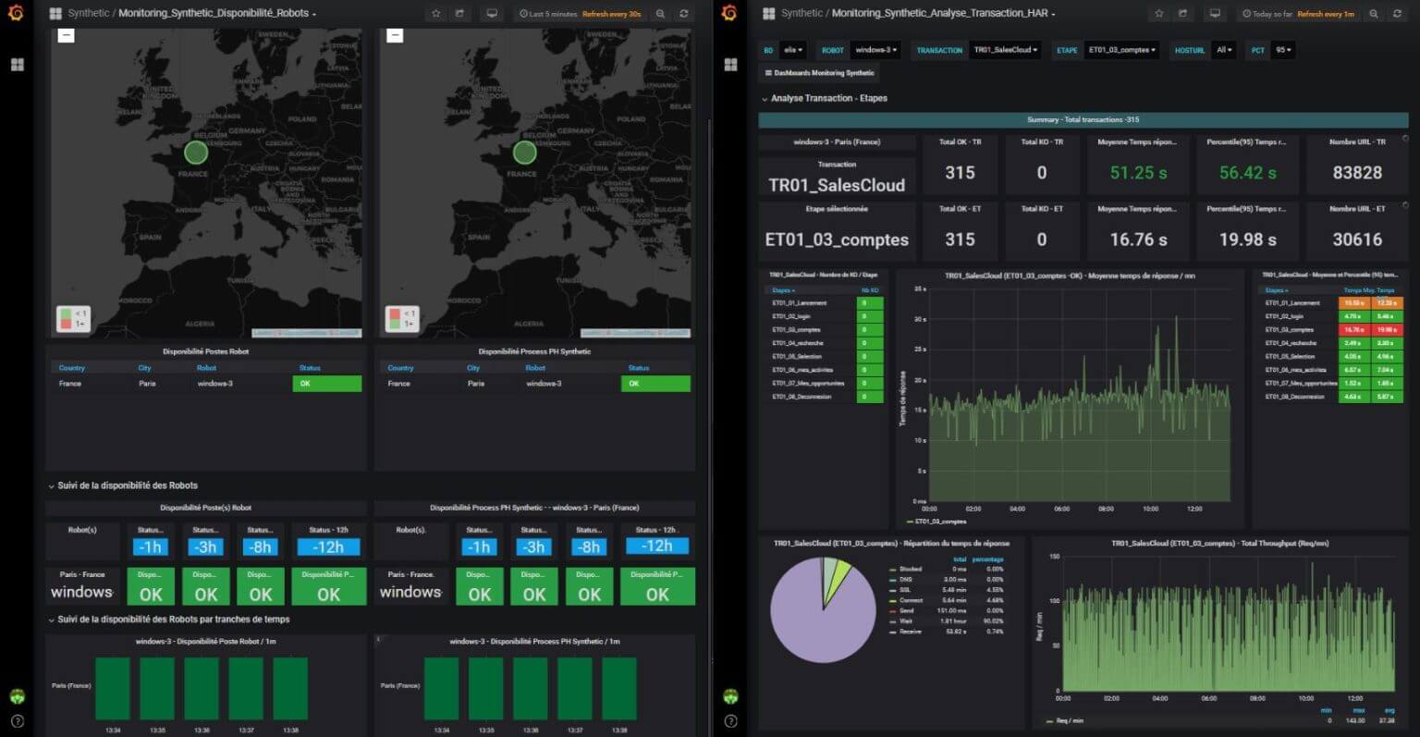Open the BO variable dropdown set to elis

tap(793, 50)
